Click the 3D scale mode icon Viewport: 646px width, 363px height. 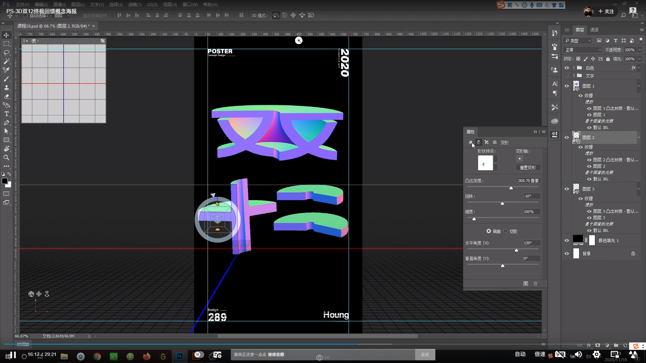[311, 15]
